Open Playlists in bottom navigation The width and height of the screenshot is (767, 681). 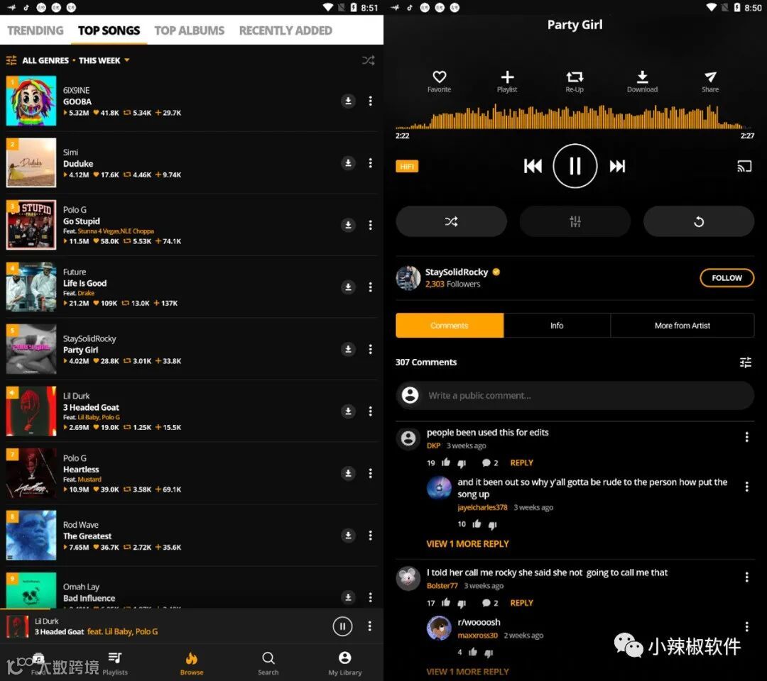pyautogui.click(x=115, y=663)
